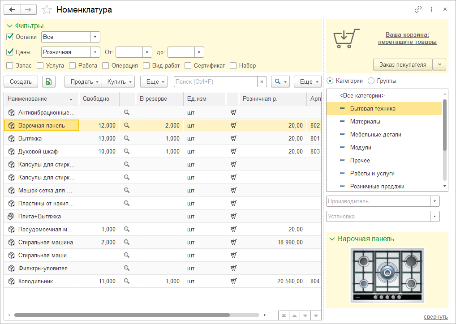Uncheck the Остатки filter checkbox
The image size is (456, 324).
coord(10,37)
